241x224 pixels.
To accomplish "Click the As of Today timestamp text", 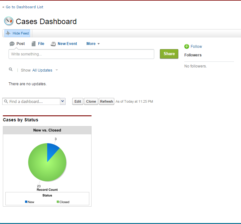I will tap(134, 101).
